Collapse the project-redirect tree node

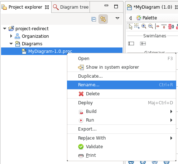point(5,29)
